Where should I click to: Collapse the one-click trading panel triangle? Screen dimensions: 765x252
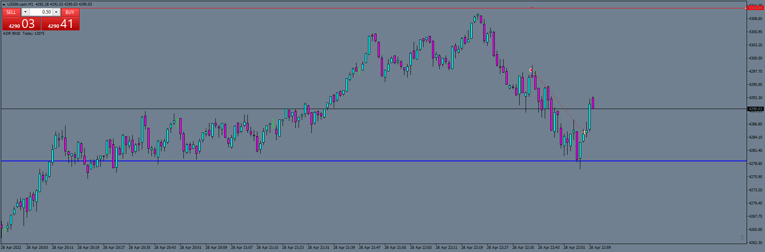click(4, 4)
